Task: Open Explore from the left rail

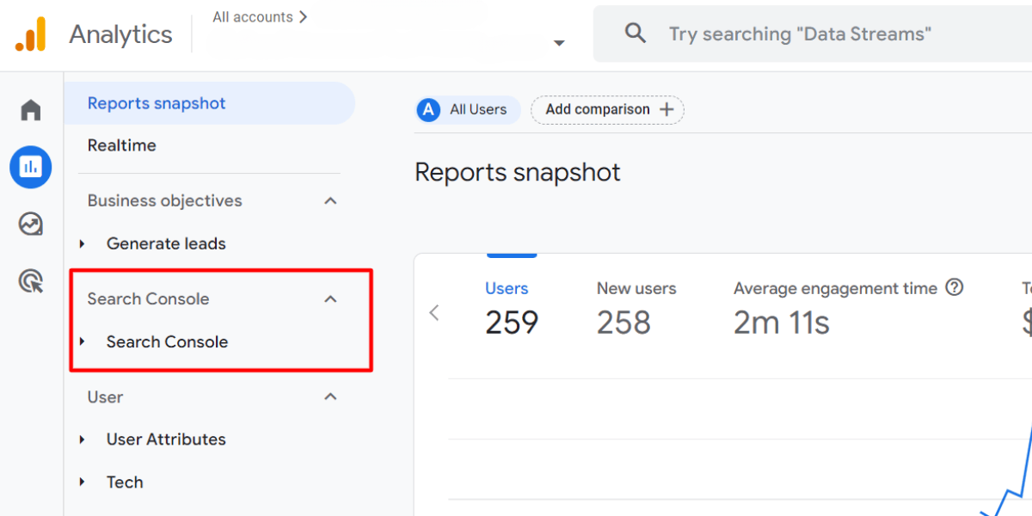Action: tap(30, 224)
